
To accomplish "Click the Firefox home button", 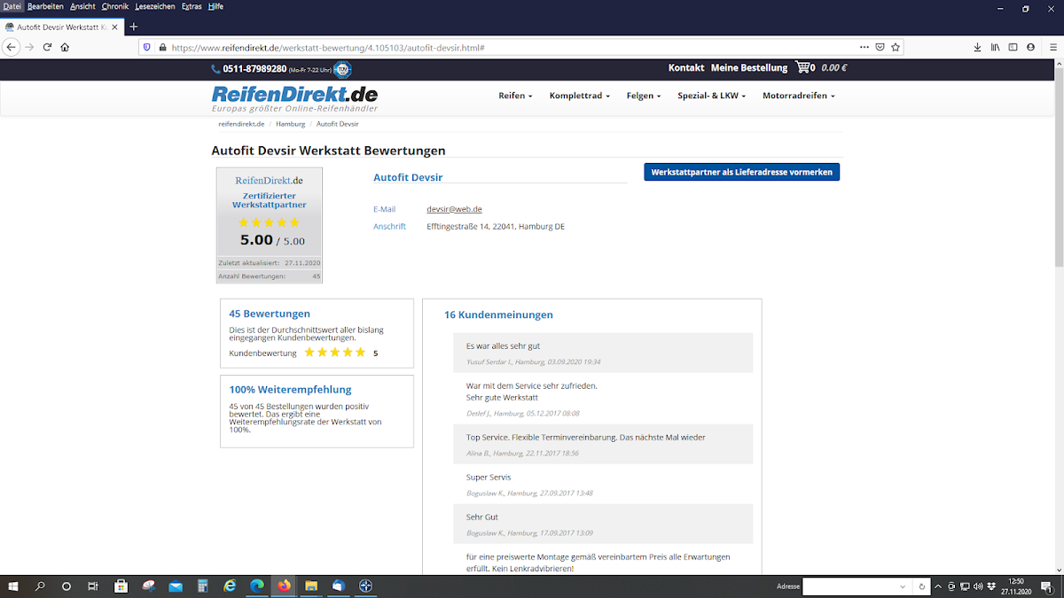I will pyautogui.click(x=65, y=47).
